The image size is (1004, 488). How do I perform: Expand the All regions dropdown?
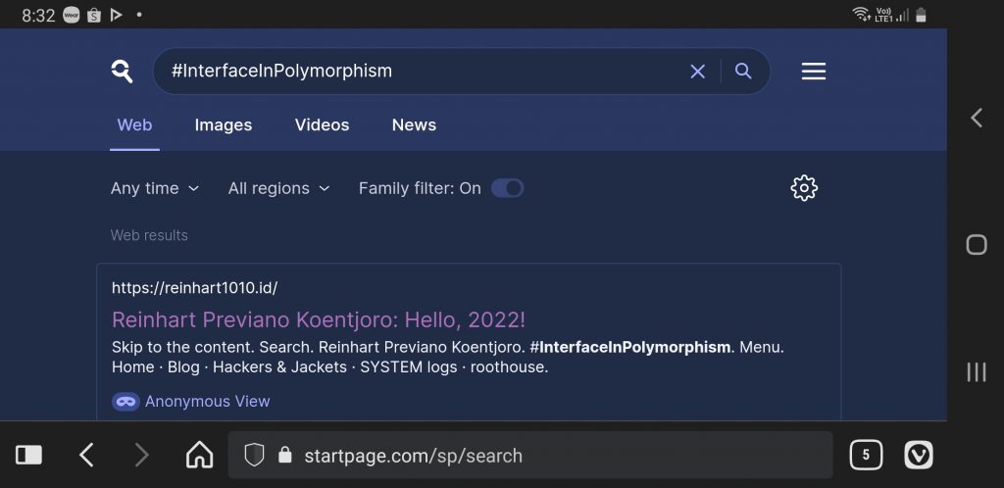(278, 188)
